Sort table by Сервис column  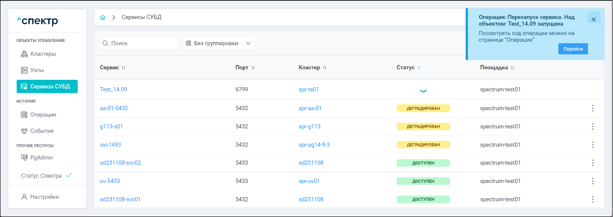coord(124,68)
